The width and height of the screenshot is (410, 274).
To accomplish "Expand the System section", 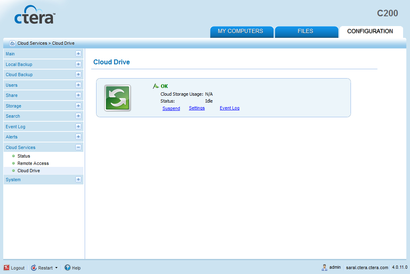I will pos(78,180).
